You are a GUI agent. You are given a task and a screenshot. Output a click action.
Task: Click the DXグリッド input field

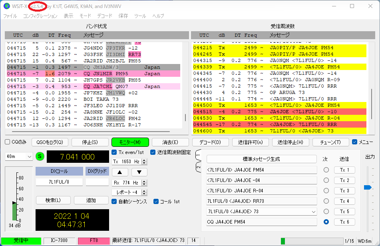[x=97, y=182]
